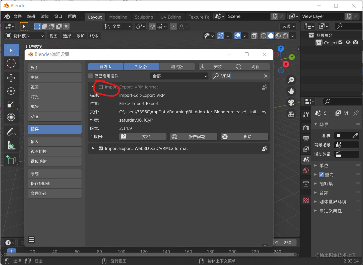Select the Rotate tool
The width and height of the screenshot is (363, 265).
pyautogui.click(x=11, y=91)
